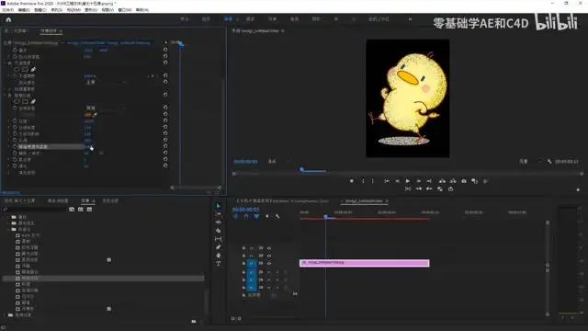Select the pink clip on the timeline
588x331 pixels.
(x=365, y=263)
